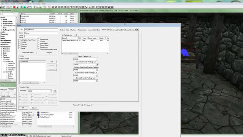Click Cancel in the Actor dialog
The image size is (243, 137).
click(x=34, y=108)
